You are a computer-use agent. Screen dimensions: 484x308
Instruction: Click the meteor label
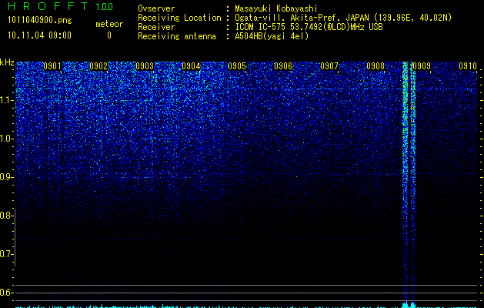109,24
